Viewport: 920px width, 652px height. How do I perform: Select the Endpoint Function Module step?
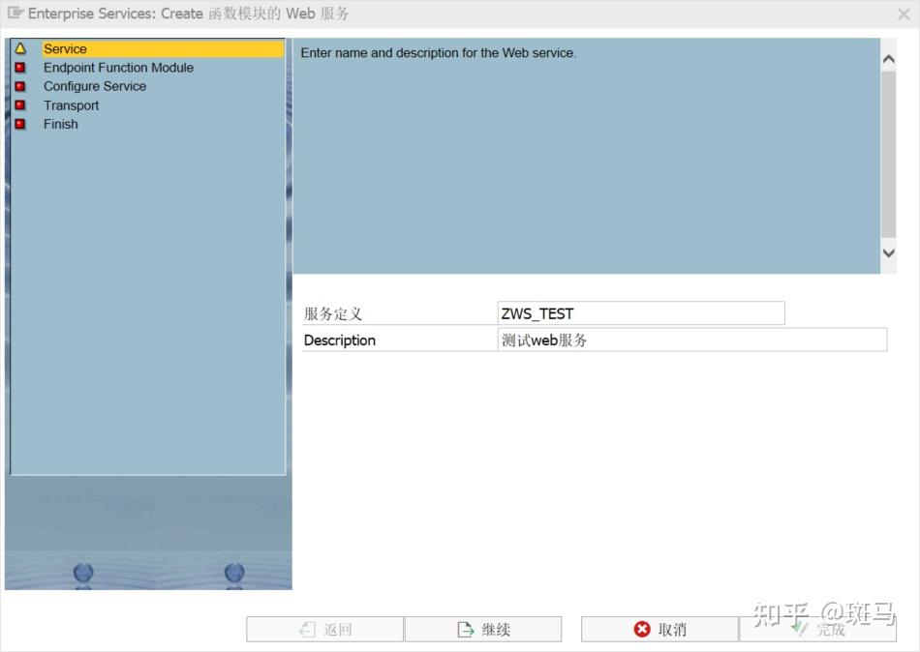point(118,67)
